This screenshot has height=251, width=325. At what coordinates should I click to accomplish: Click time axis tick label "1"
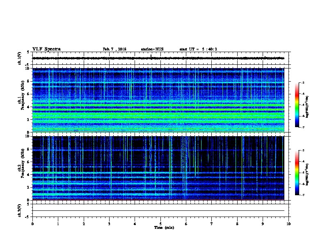pyautogui.click(x=58, y=224)
